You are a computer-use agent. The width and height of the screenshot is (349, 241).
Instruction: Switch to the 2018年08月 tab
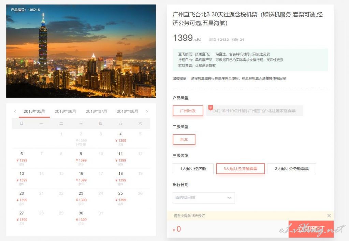coord(127,111)
